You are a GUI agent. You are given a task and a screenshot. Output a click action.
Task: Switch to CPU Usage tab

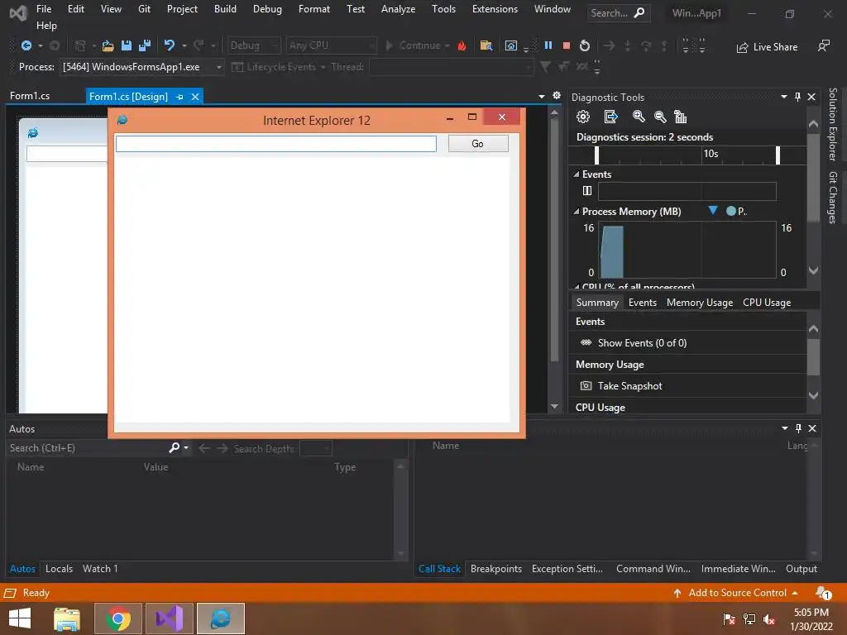[x=767, y=303]
